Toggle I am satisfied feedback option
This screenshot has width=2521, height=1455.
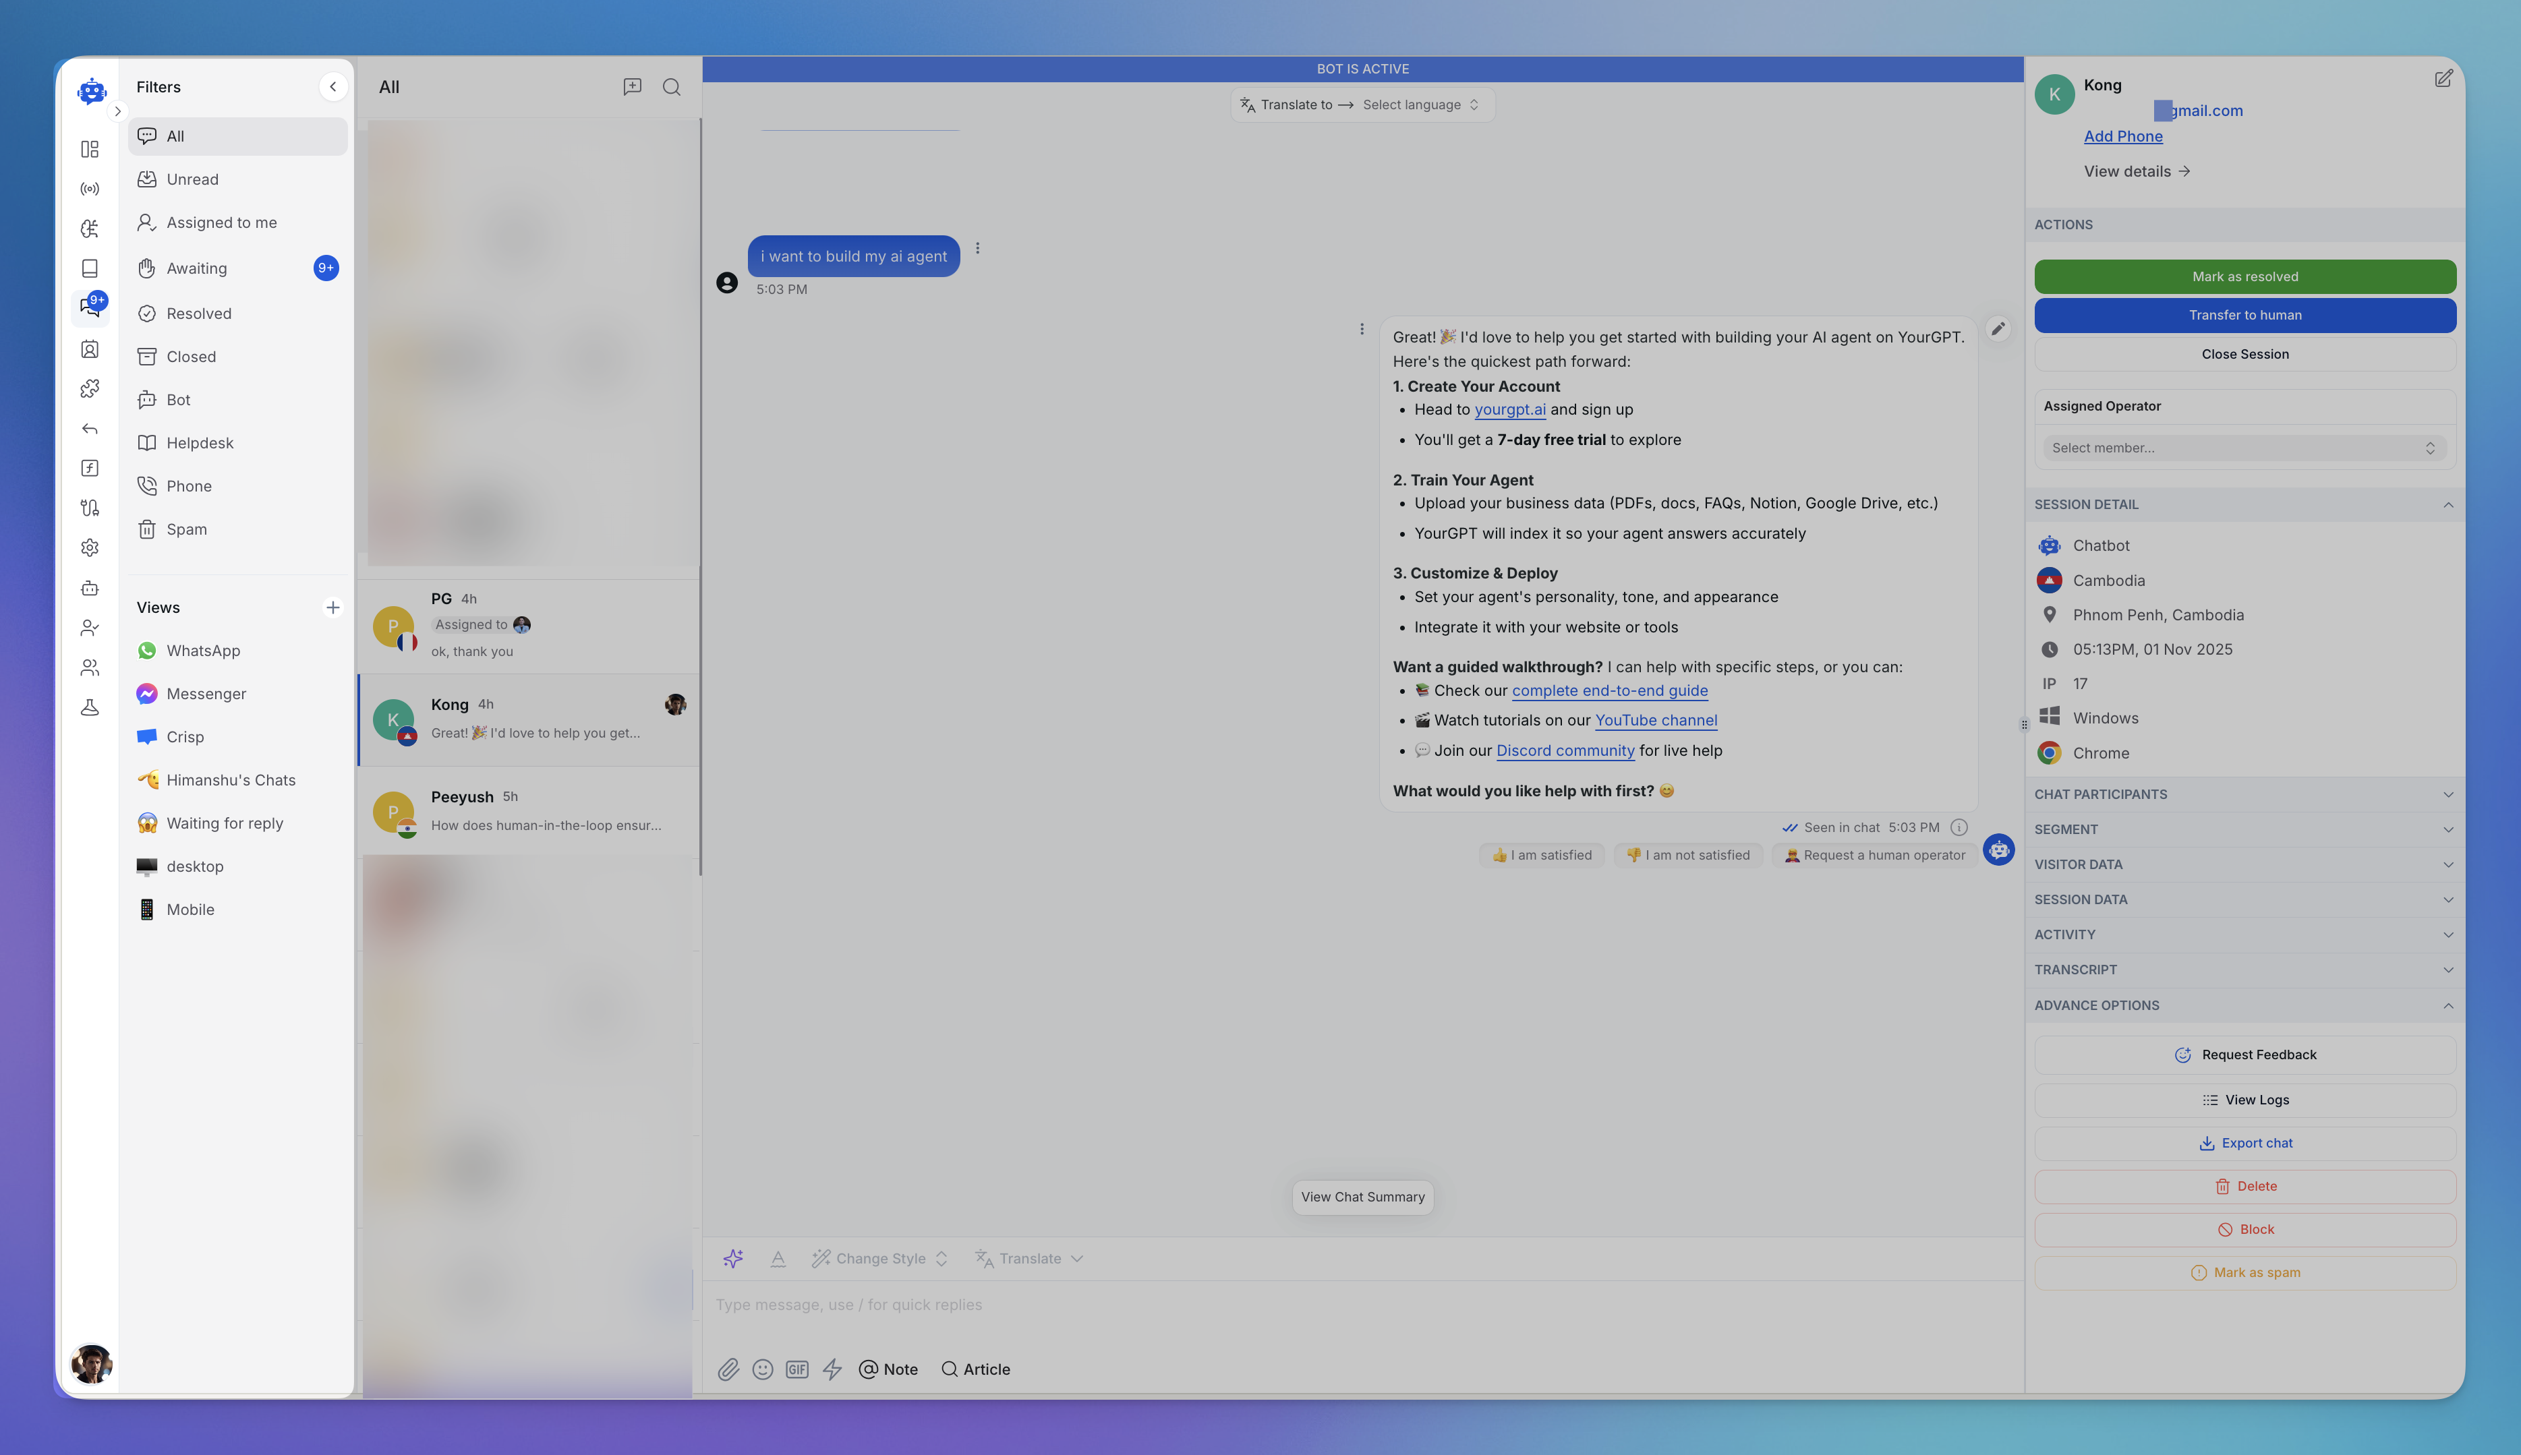tap(1541, 854)
